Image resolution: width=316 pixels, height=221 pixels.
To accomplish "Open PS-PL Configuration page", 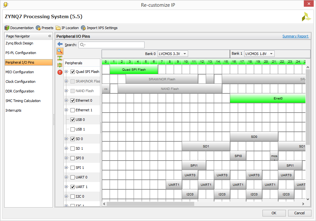I will (x=21, y=53).
